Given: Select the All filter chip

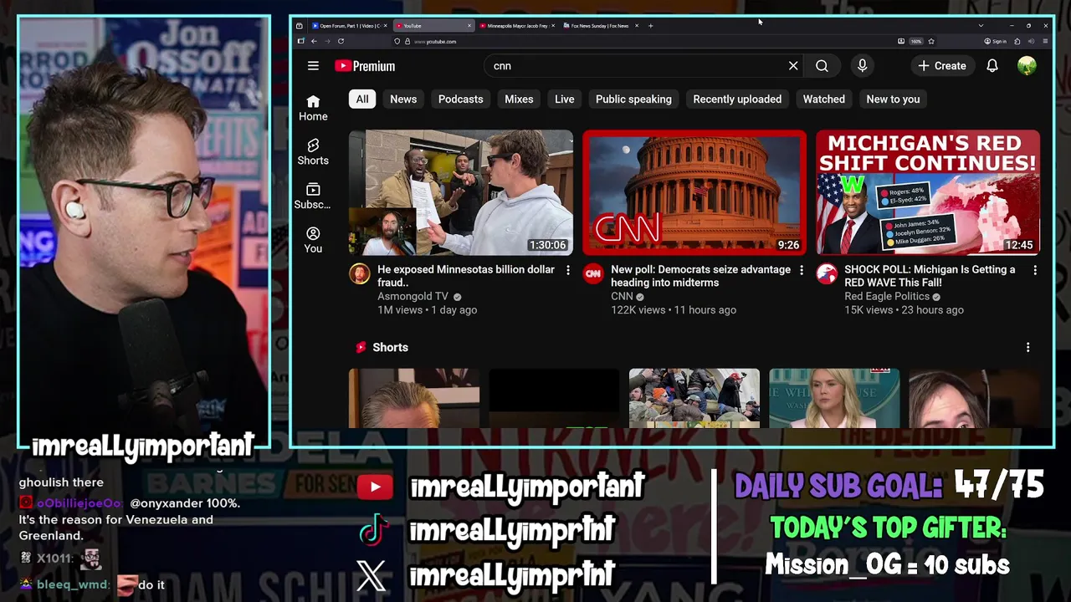Looking at the screenshot, I should tap(362, 99).
